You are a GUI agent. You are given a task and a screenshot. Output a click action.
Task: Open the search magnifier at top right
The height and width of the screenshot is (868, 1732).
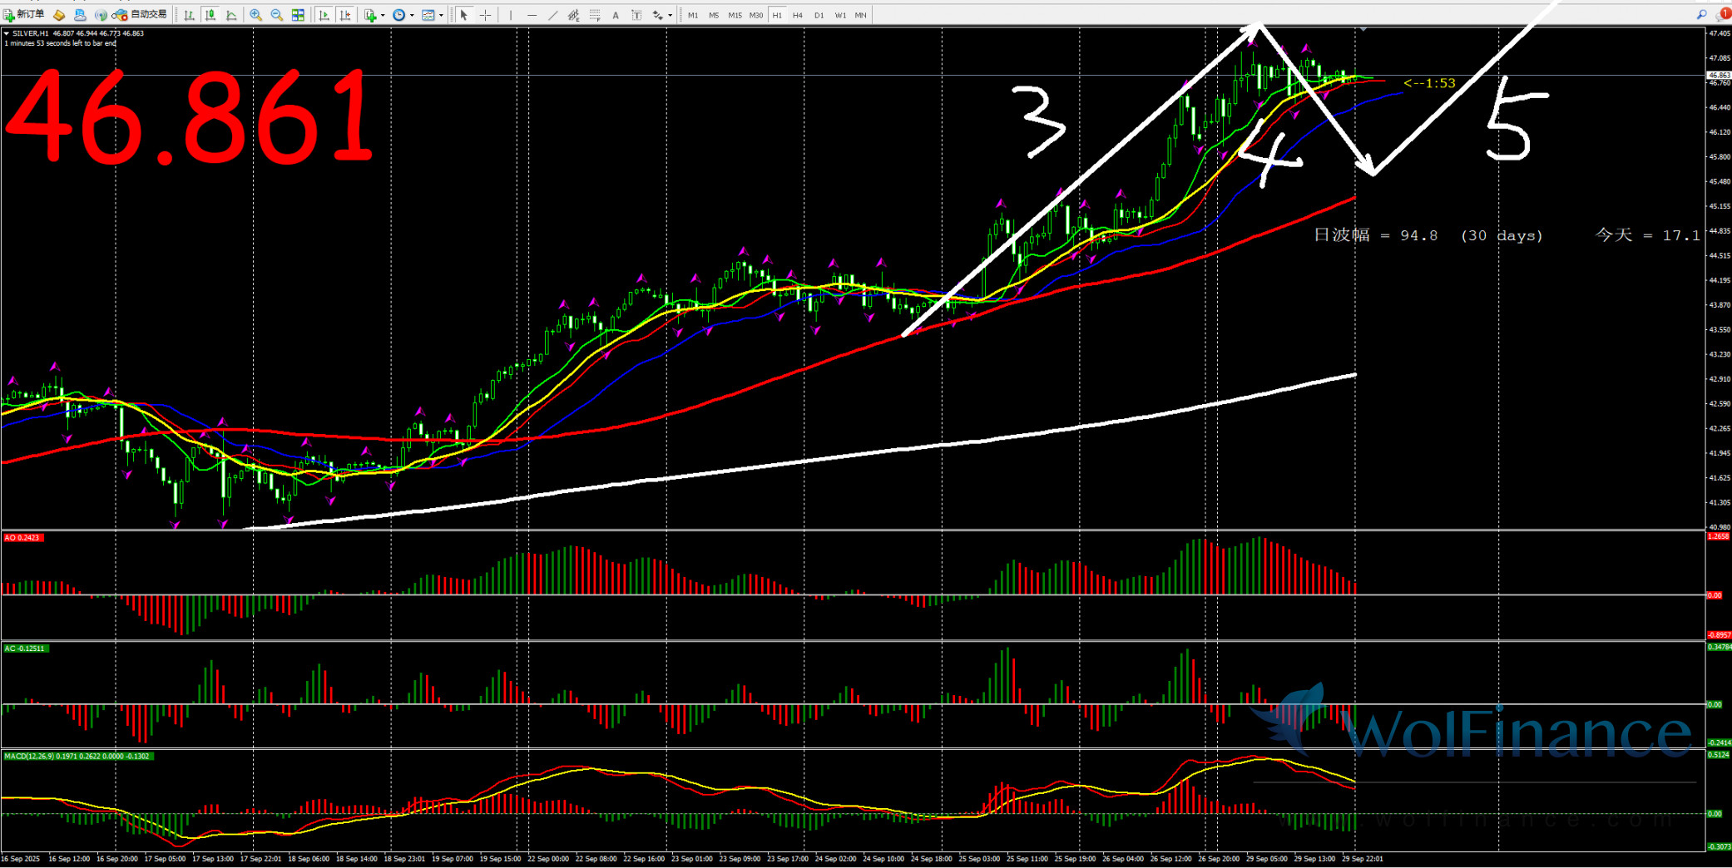point(1701,15)
